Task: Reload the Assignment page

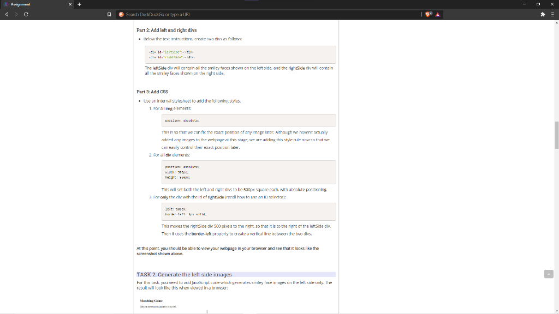Action: click(25, 14)
